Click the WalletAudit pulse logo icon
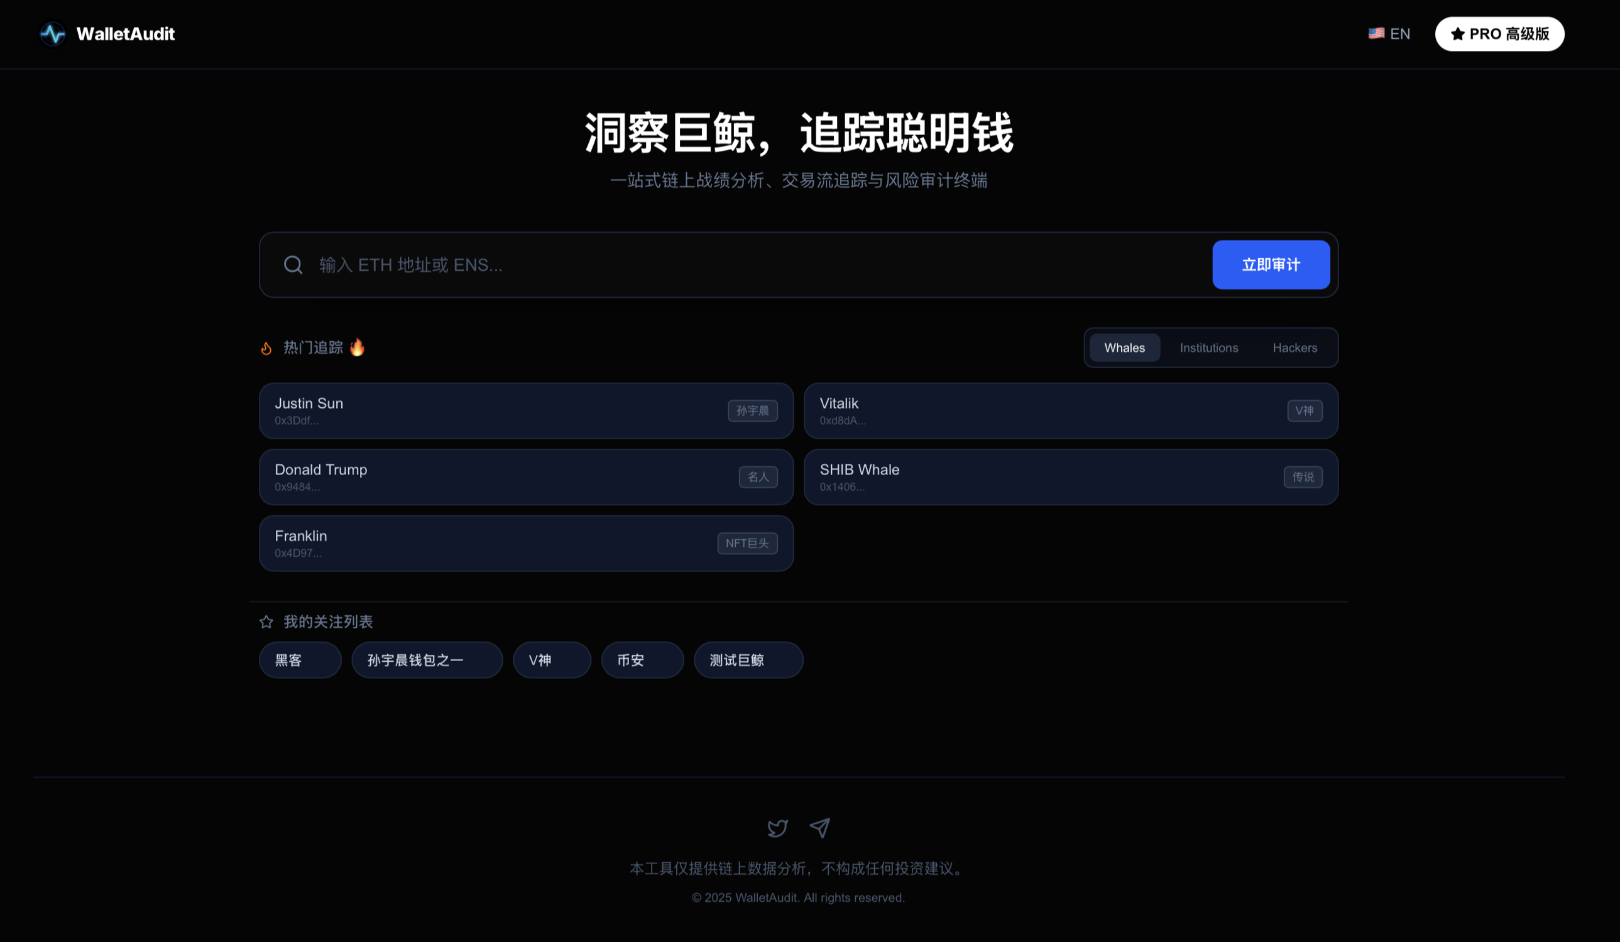The image size is (1620, 942). pyautogui.click(x=53, y=34)
